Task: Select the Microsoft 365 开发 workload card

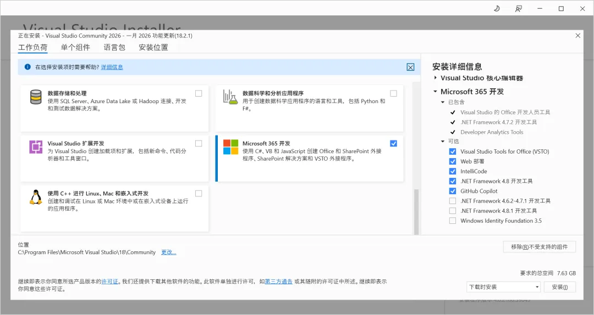Action: point(310,159)
